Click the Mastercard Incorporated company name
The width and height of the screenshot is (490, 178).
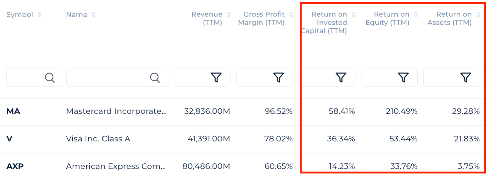pyautogui.click(x=116, y=111)
